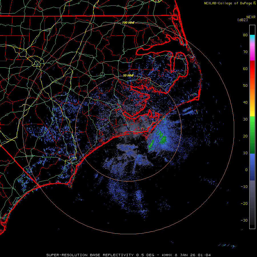Click the 50 NMI range ring label
Image resolution: width=257 pixels, height=257 pixels.
click(x=128, y=75)
